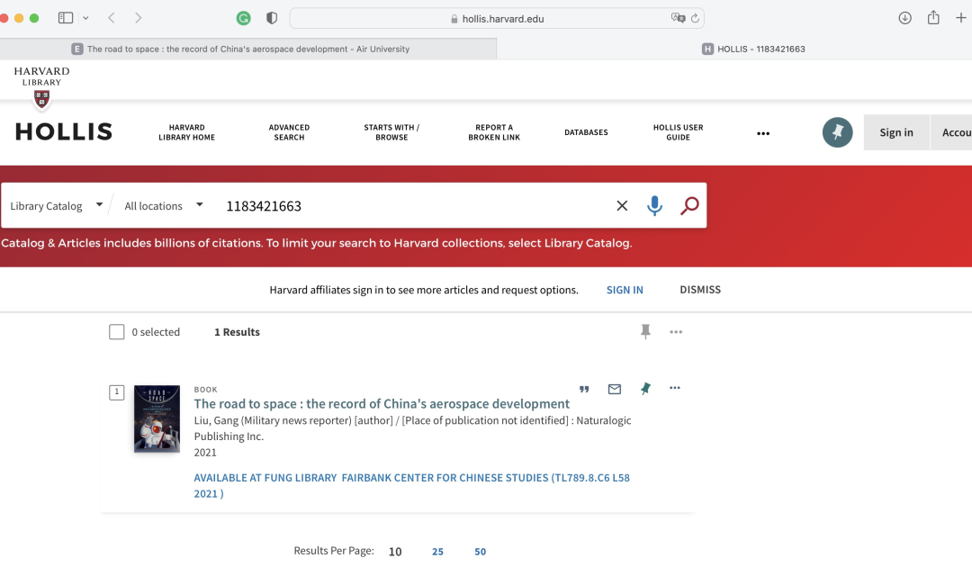Open Starts With / Browse

(x=391, y=132)
